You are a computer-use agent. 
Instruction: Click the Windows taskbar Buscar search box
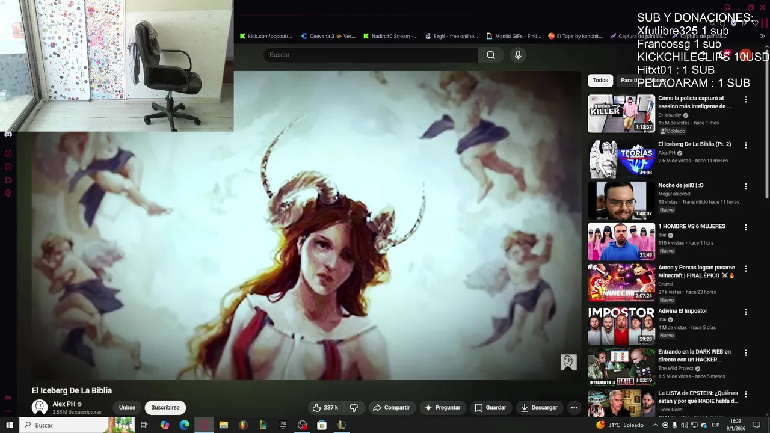pos(77,425)
